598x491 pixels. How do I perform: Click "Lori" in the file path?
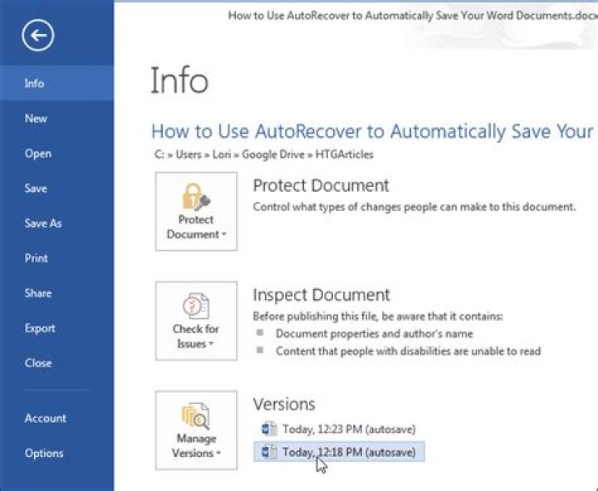tap(221, 155)
